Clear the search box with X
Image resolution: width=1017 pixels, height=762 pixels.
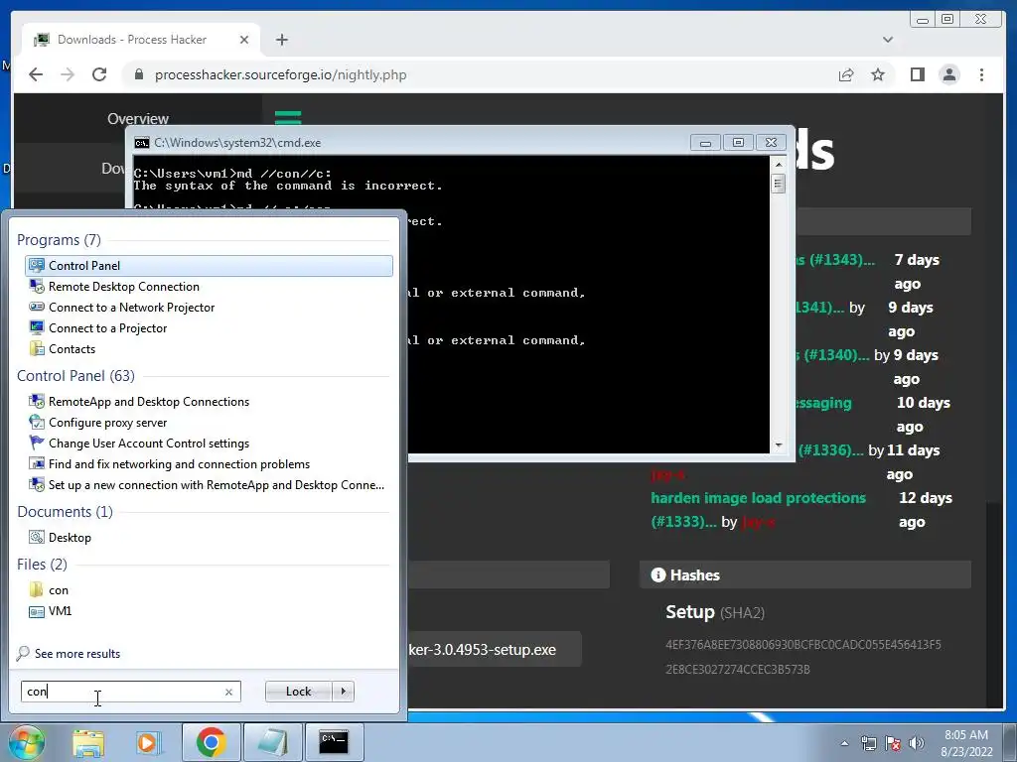tap(228, 692)
